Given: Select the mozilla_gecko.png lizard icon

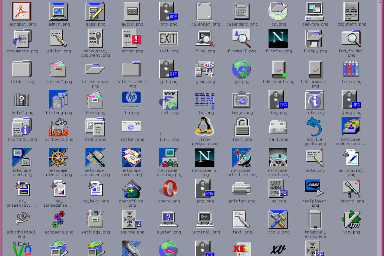Looking at the screenshot, I should point(315,127).
